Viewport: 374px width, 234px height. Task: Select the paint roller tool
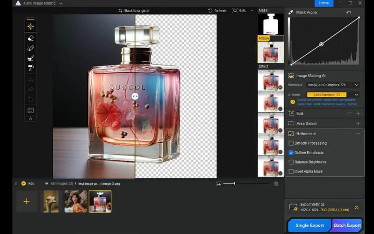coord(31,68)
